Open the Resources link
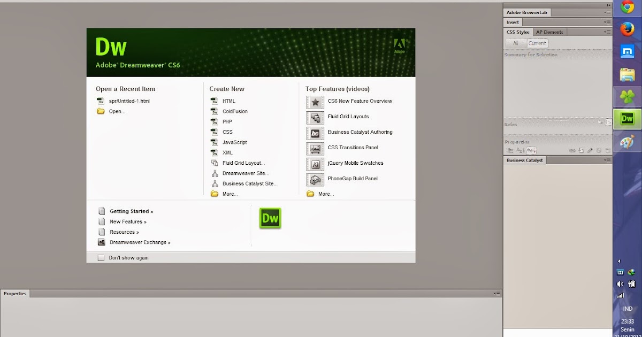Viewport: 642px width, 337px height. click(x=124, y=232)
